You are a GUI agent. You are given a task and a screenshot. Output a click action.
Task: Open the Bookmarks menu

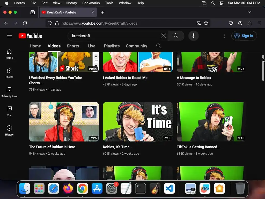click(x=91, y=3)
